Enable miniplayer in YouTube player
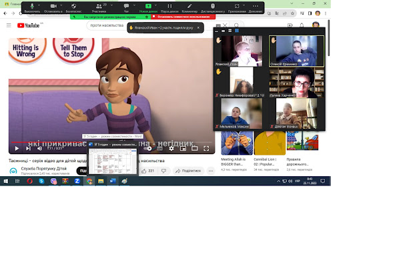Image resolution: width=401 pixels, height=277 pixels. coord(183,148)
